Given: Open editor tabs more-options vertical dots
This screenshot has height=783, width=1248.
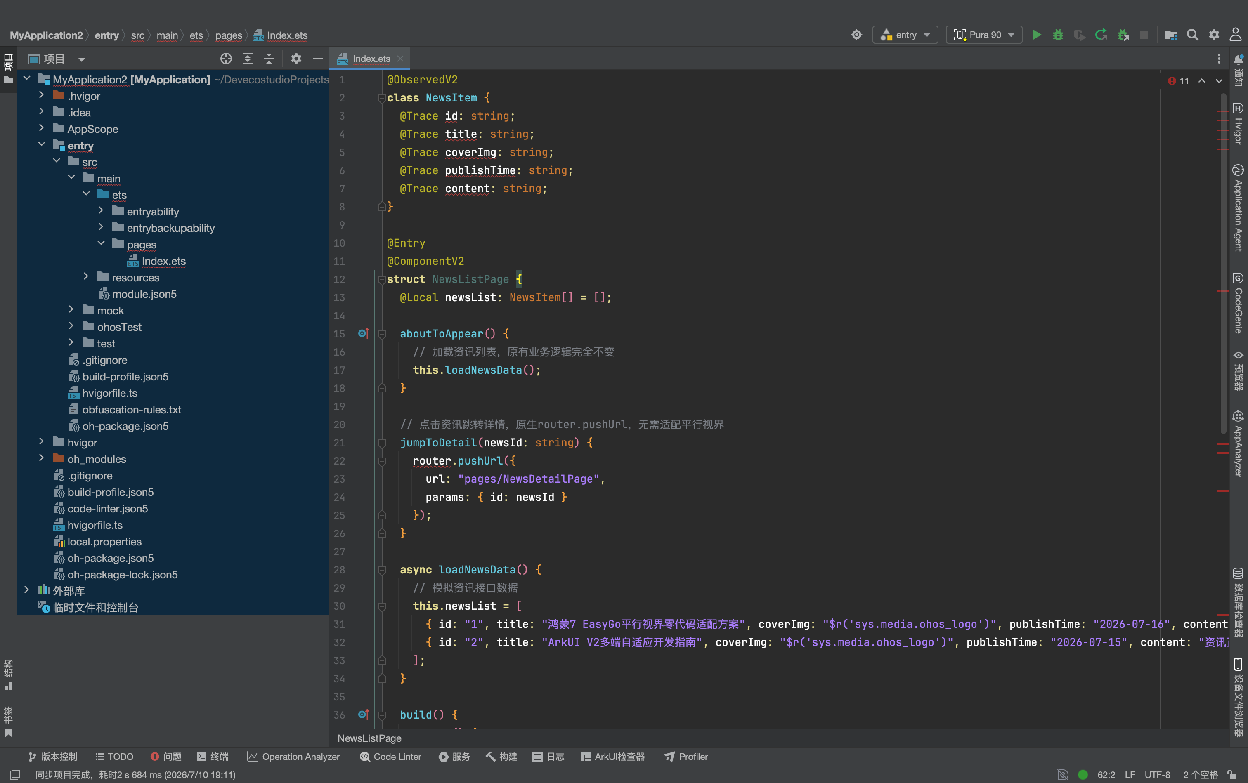Looking at the screenshot, I should (x=1218, y=59).
